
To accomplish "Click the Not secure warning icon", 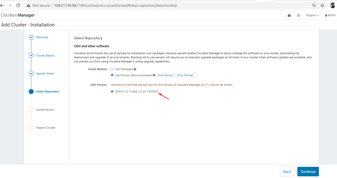I will 28,5.
